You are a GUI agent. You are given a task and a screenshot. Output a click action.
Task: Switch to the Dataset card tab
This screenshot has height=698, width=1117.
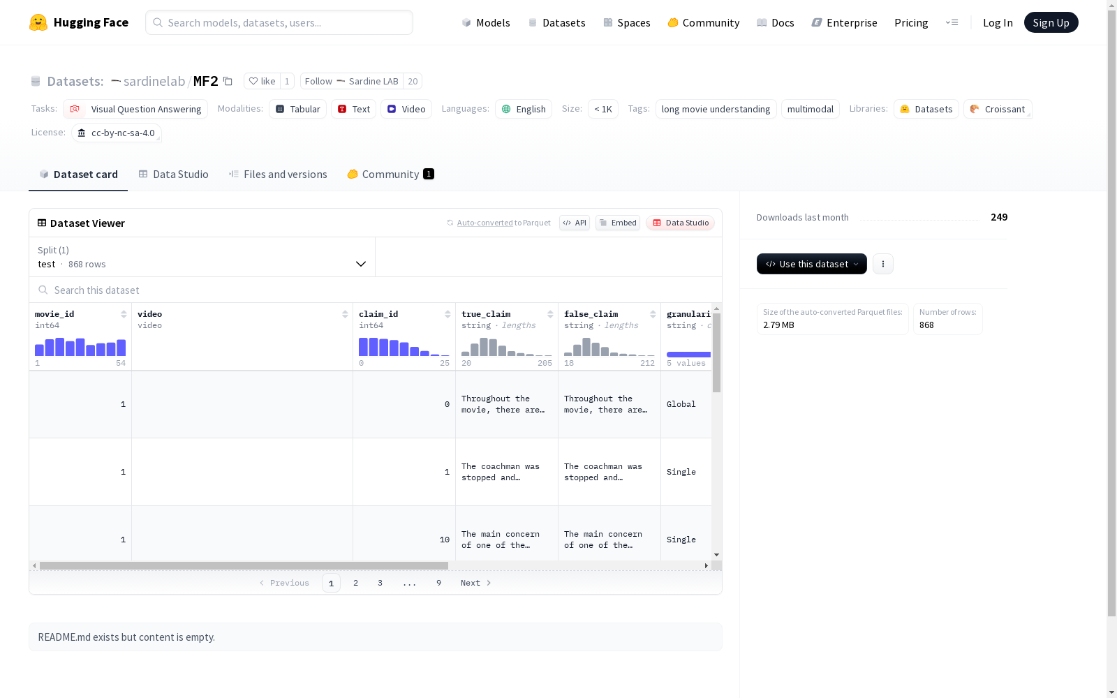coord(78,174)
